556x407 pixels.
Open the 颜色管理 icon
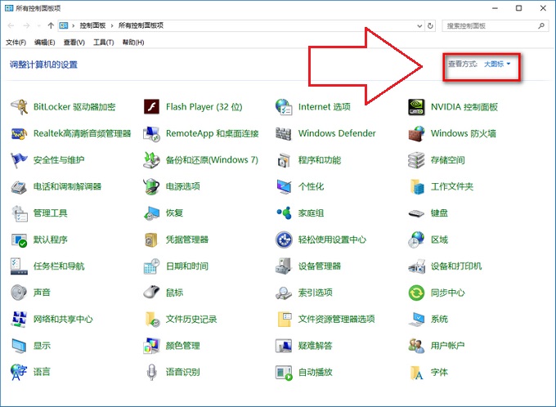151,346
